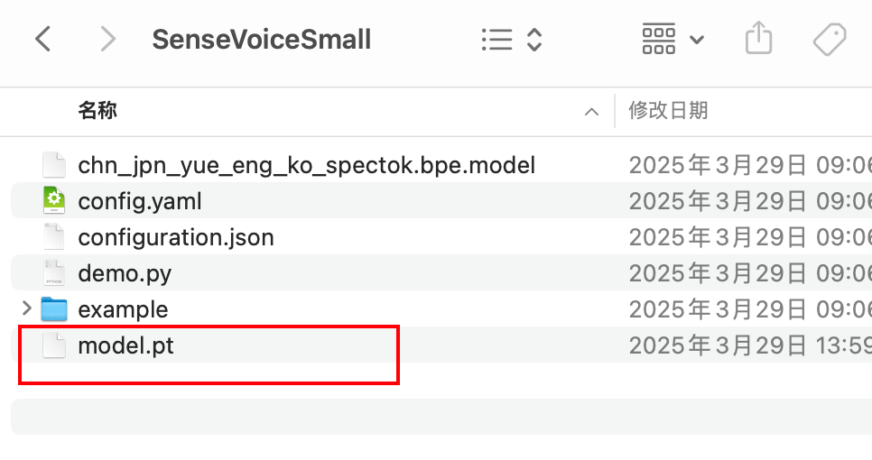Viewport: 872px width, 460px height.
Task: Select the model.pt file icon
Action: (x=54, y=345)
